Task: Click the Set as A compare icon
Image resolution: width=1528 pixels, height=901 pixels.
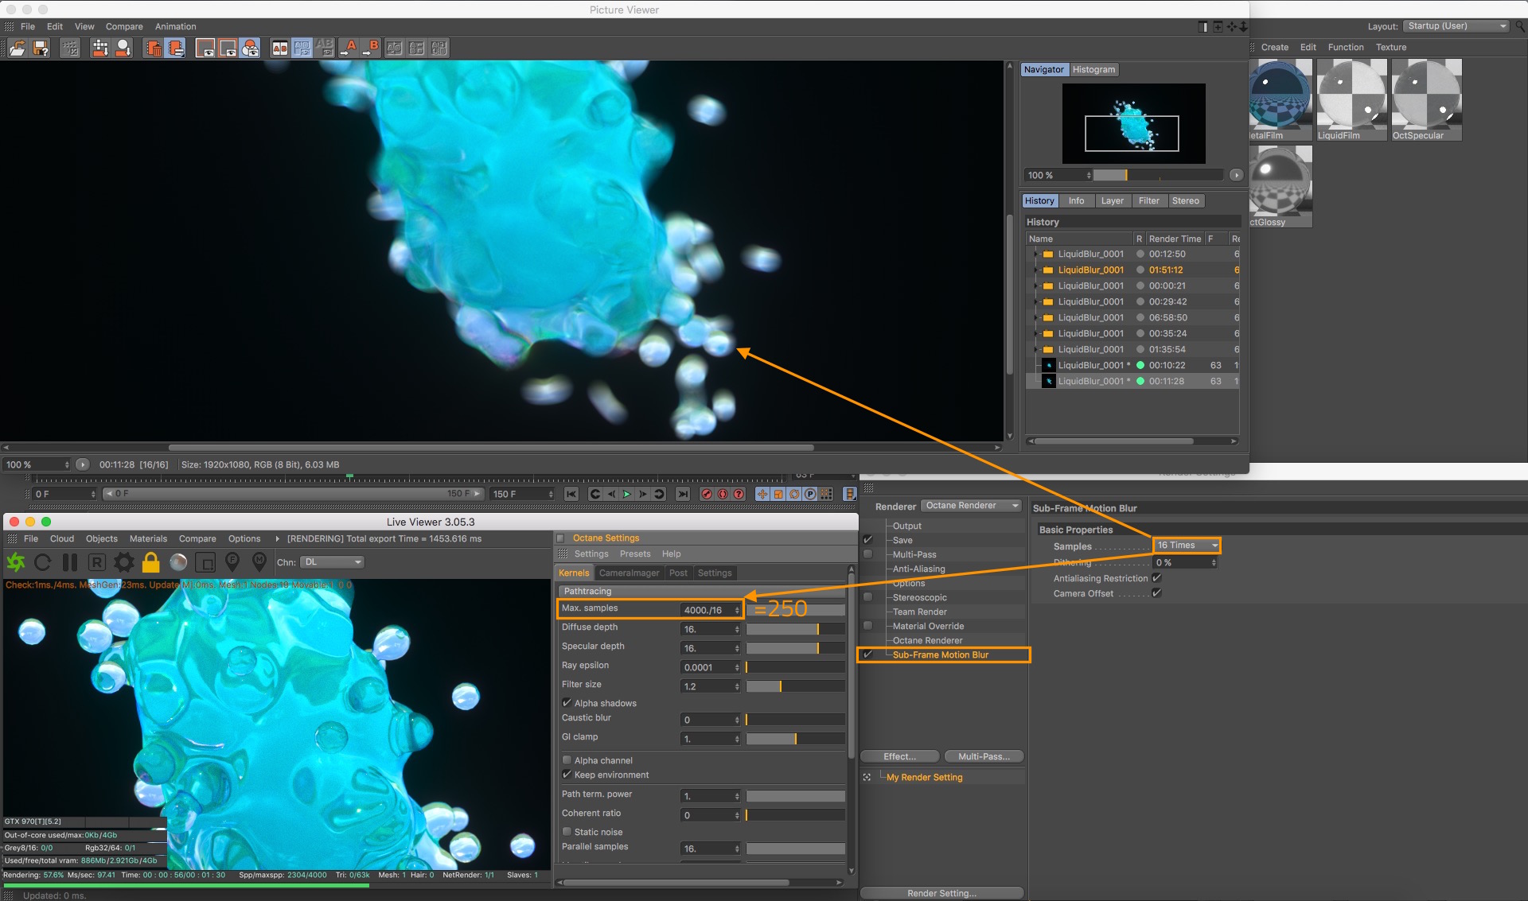Action: click(x=350, y=49)
